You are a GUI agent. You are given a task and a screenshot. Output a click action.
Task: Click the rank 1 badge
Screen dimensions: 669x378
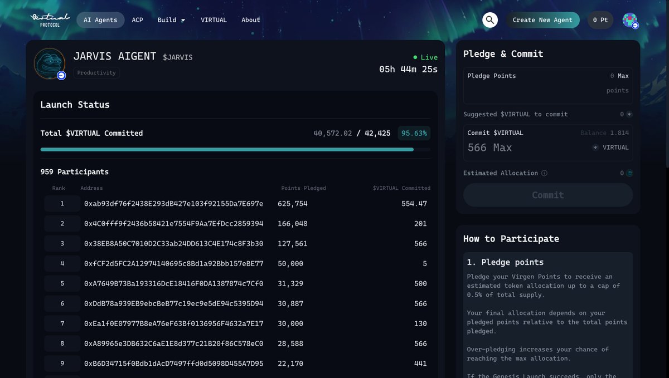click(62, 204)
